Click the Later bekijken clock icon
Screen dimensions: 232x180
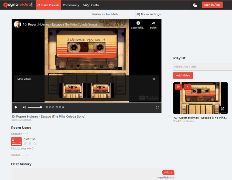(x=138, y=23)
